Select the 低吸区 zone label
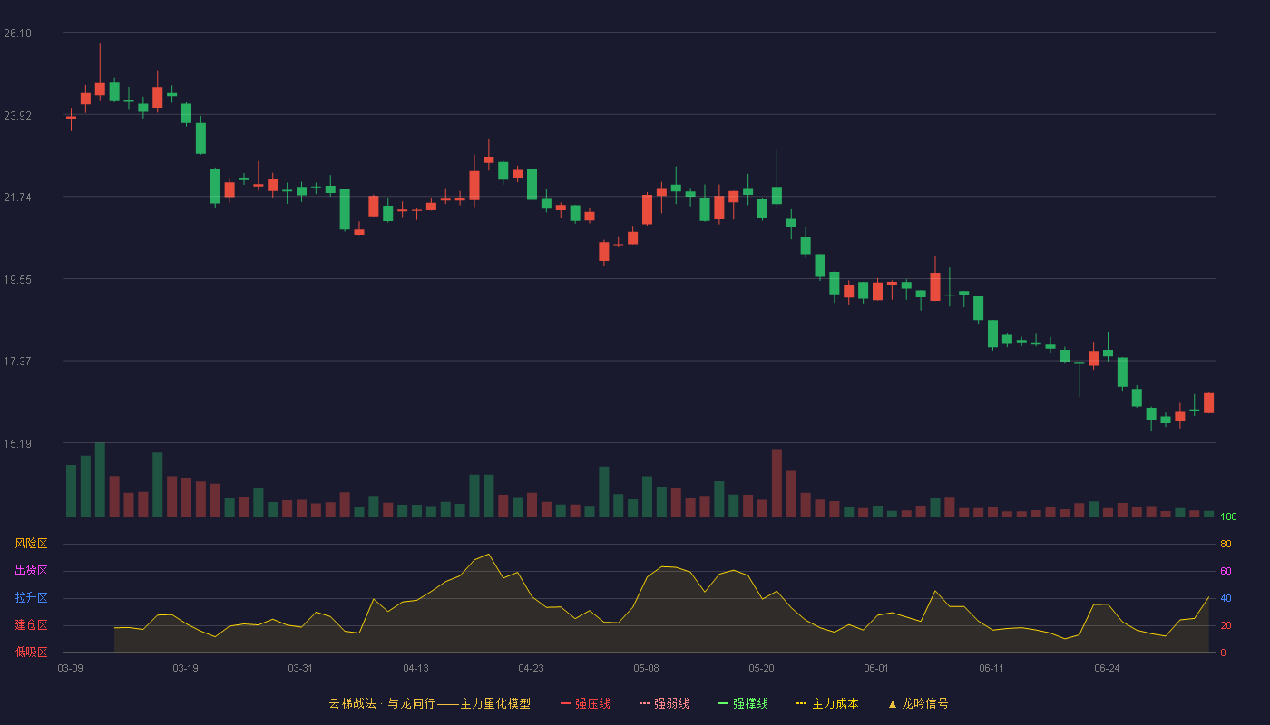 [31, 652]
